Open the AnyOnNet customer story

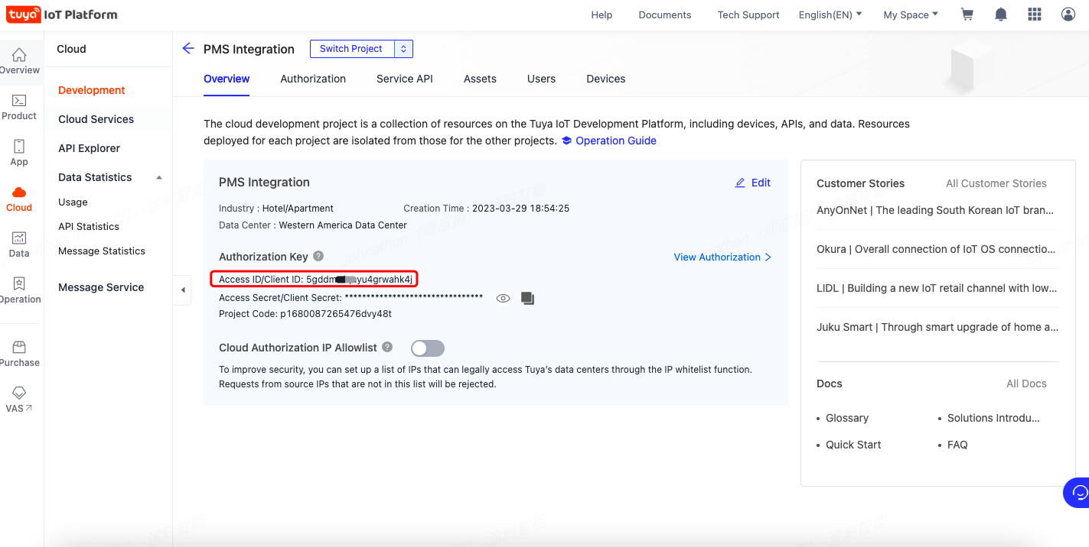(936, 210)
